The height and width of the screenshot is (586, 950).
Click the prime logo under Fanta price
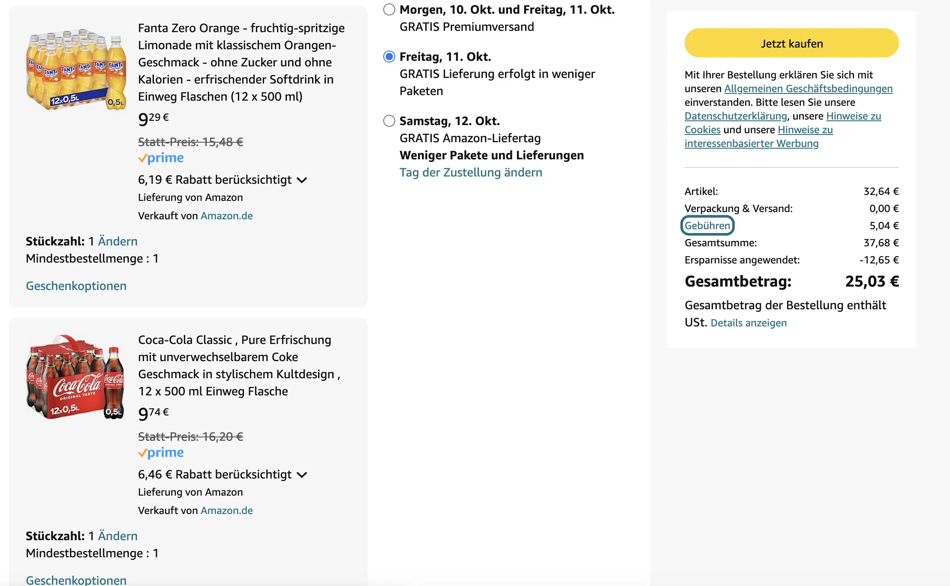point(161,158)
